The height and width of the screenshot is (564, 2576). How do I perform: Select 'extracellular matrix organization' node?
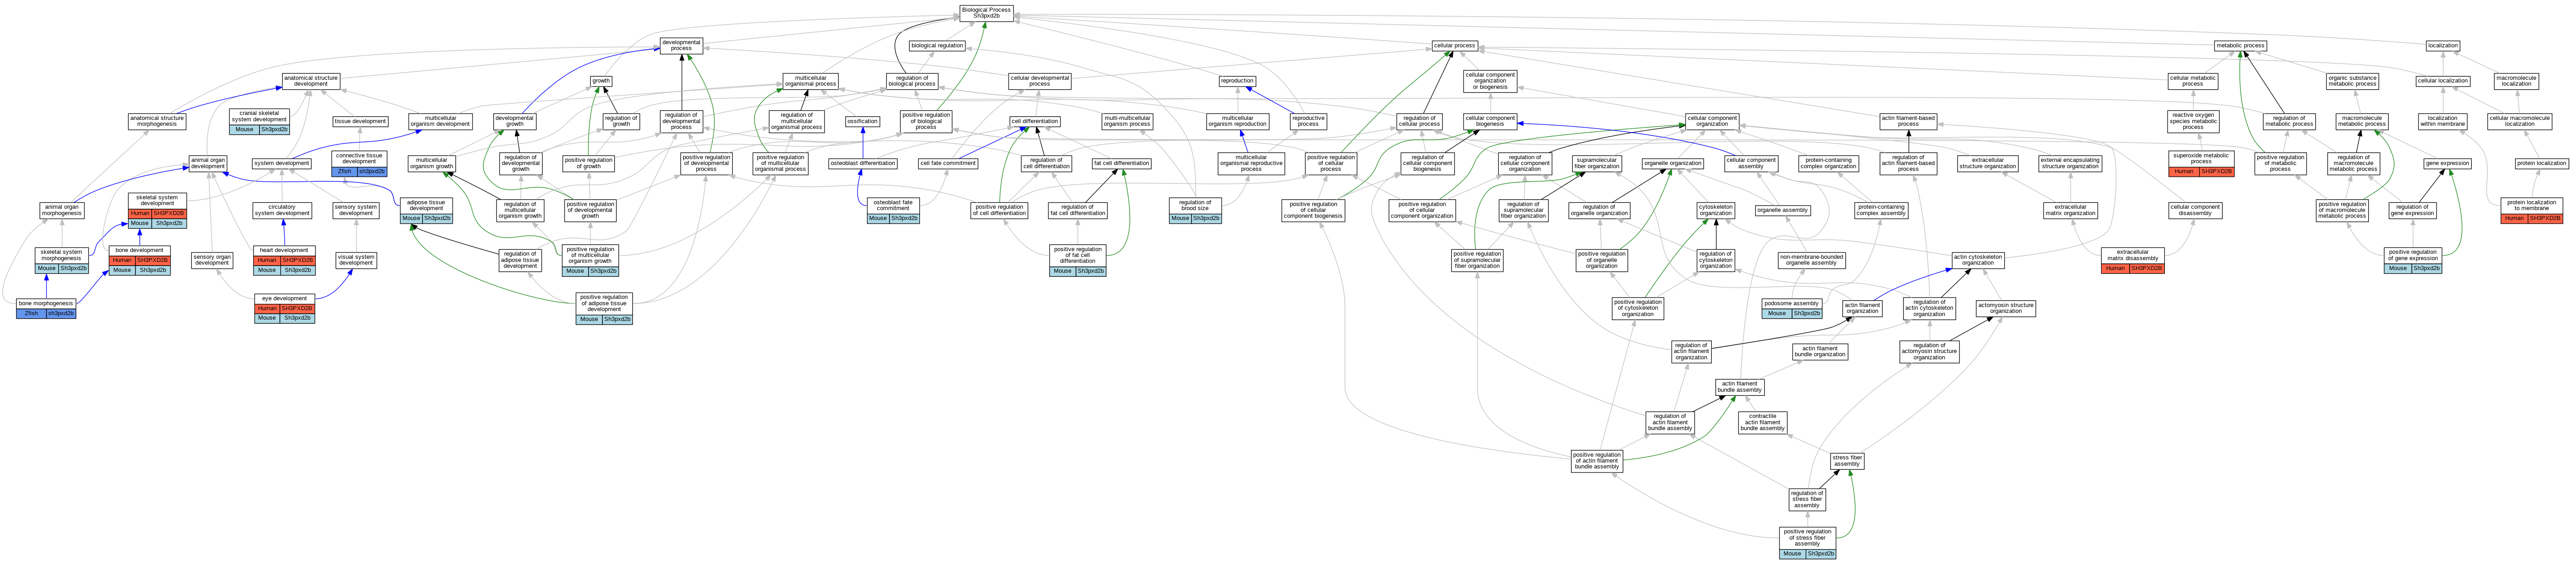pyautogui.click(x=2070, y=211)
